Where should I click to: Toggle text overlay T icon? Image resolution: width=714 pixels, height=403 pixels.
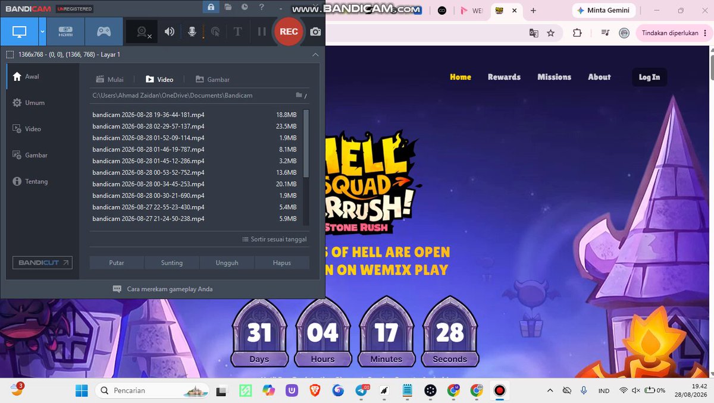pyautogui.click(x=237, y=32)
